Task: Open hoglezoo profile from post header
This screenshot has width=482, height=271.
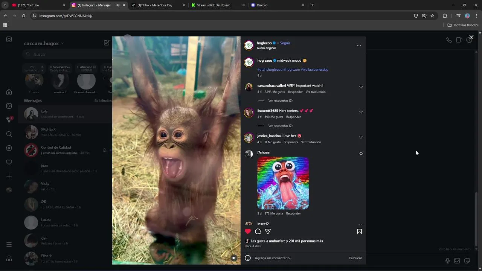Action: coord(264,43)
